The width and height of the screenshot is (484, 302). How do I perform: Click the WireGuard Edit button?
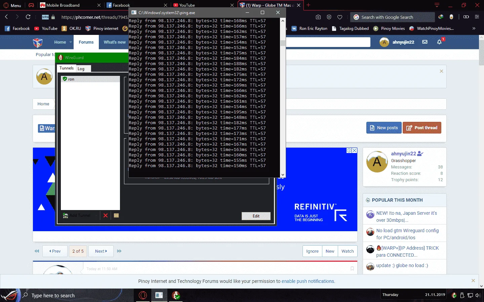[x=256, y=216]
